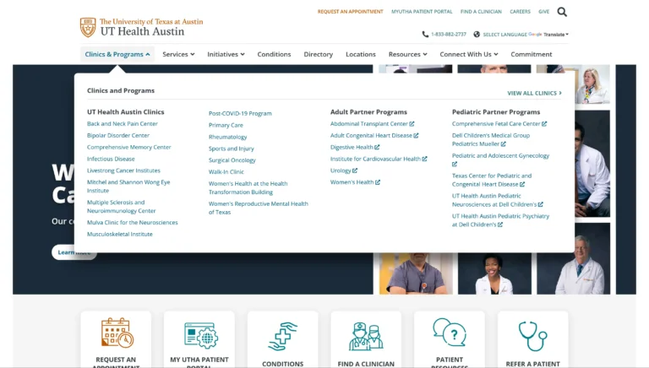
Task: Open the site search magnifier icon
Action: coord(562,12)
